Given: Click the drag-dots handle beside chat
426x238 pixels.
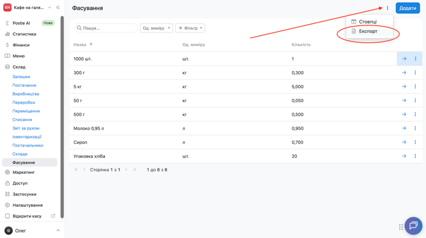Looking at the screenshot, I should coord(401,227).
